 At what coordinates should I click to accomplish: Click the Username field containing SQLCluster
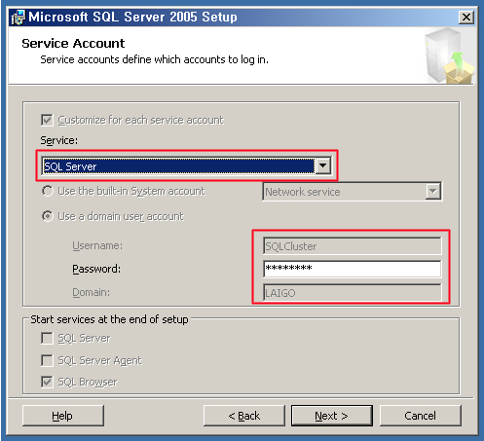[353, 246]
